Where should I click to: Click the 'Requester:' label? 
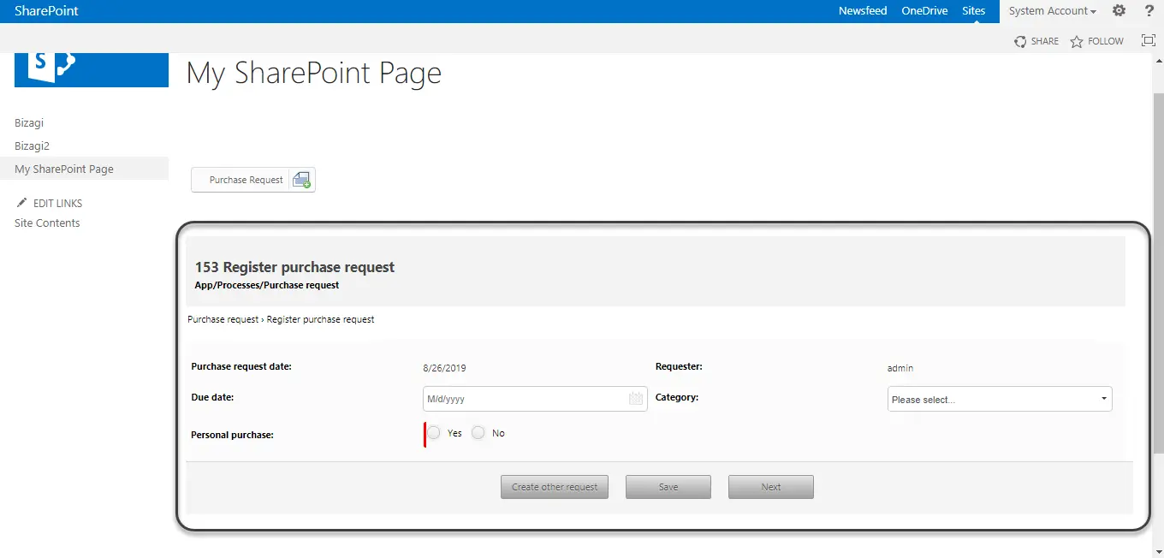coord(679,366)
